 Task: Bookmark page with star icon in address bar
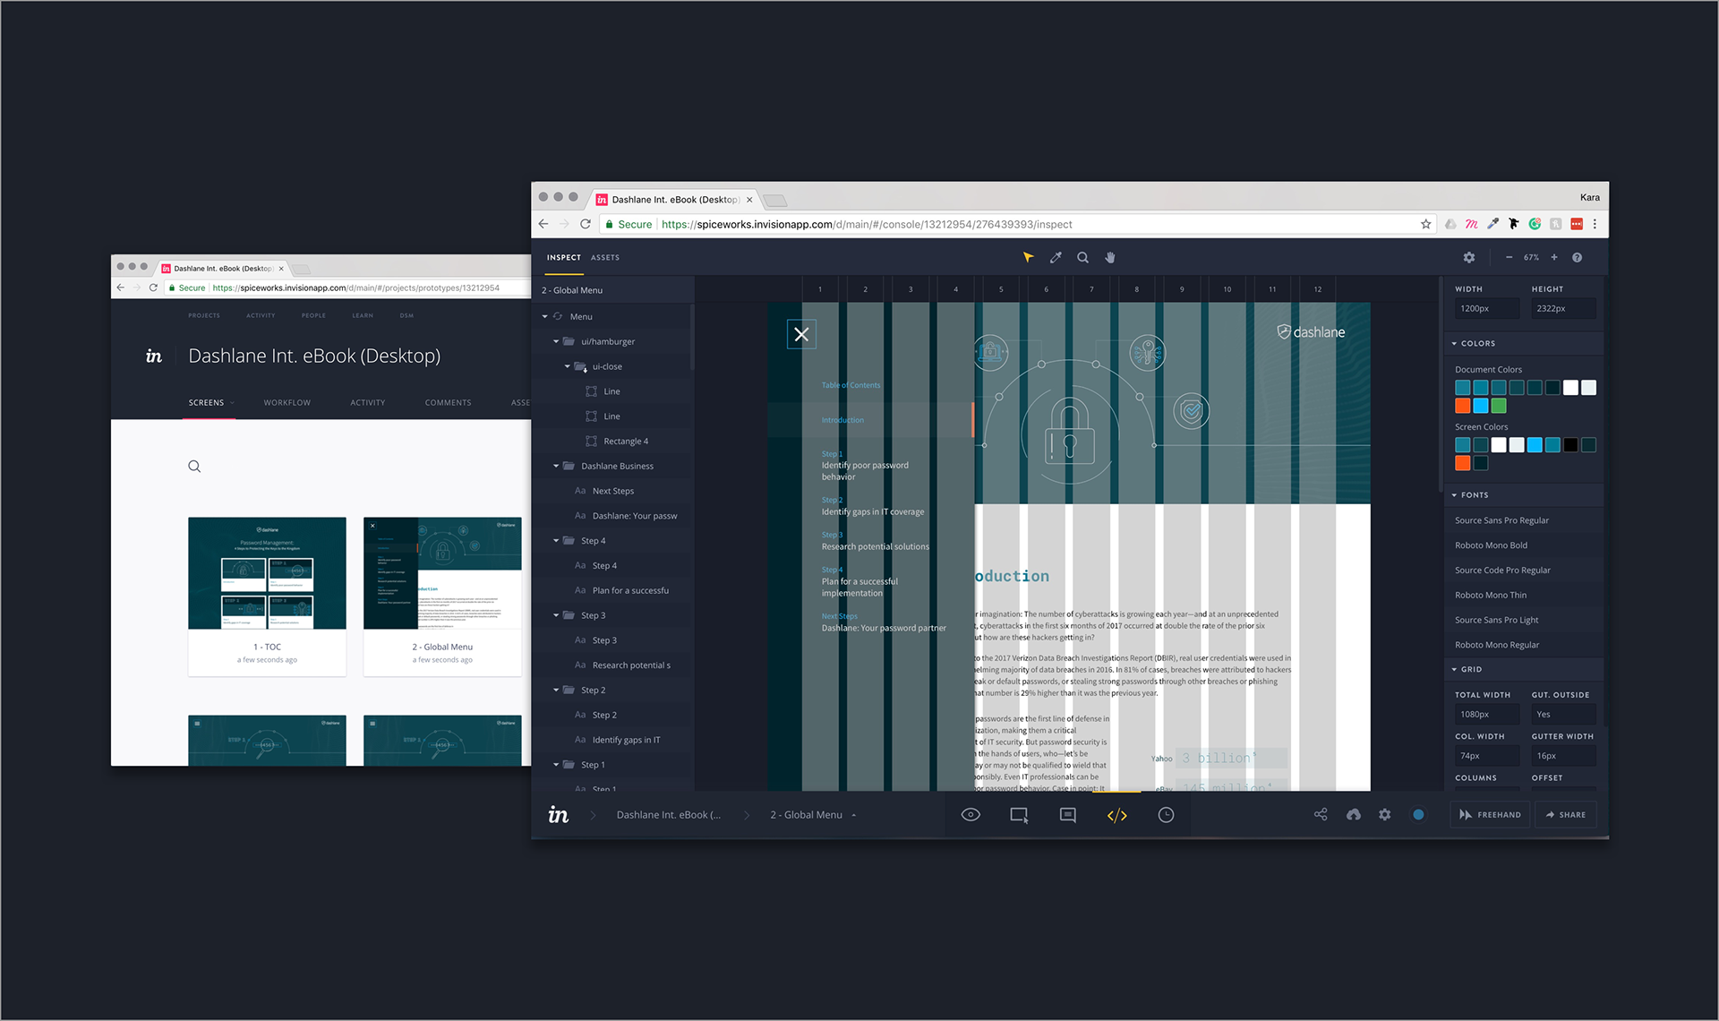pos(1425,224)
